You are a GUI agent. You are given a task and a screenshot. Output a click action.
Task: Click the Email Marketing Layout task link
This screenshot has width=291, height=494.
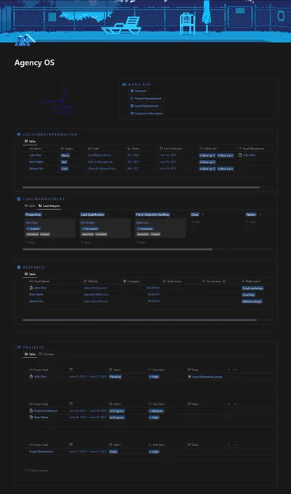tap(207, 376)
